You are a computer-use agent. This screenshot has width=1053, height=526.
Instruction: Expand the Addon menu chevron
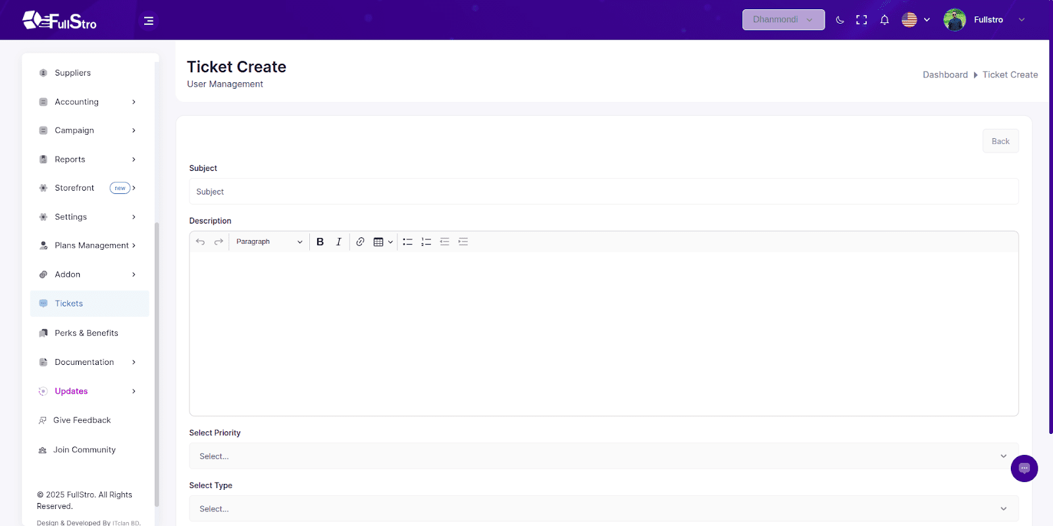coord(134,274)
